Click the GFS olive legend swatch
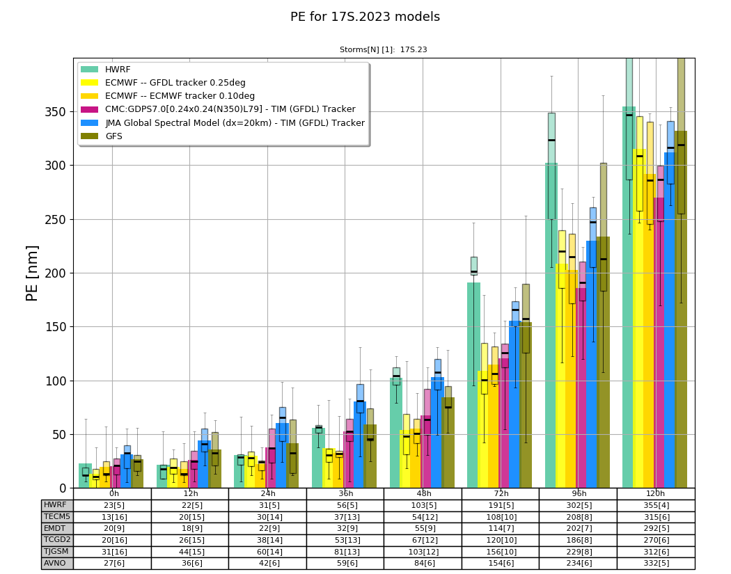731x574 pixels. (x=90, y=136)
